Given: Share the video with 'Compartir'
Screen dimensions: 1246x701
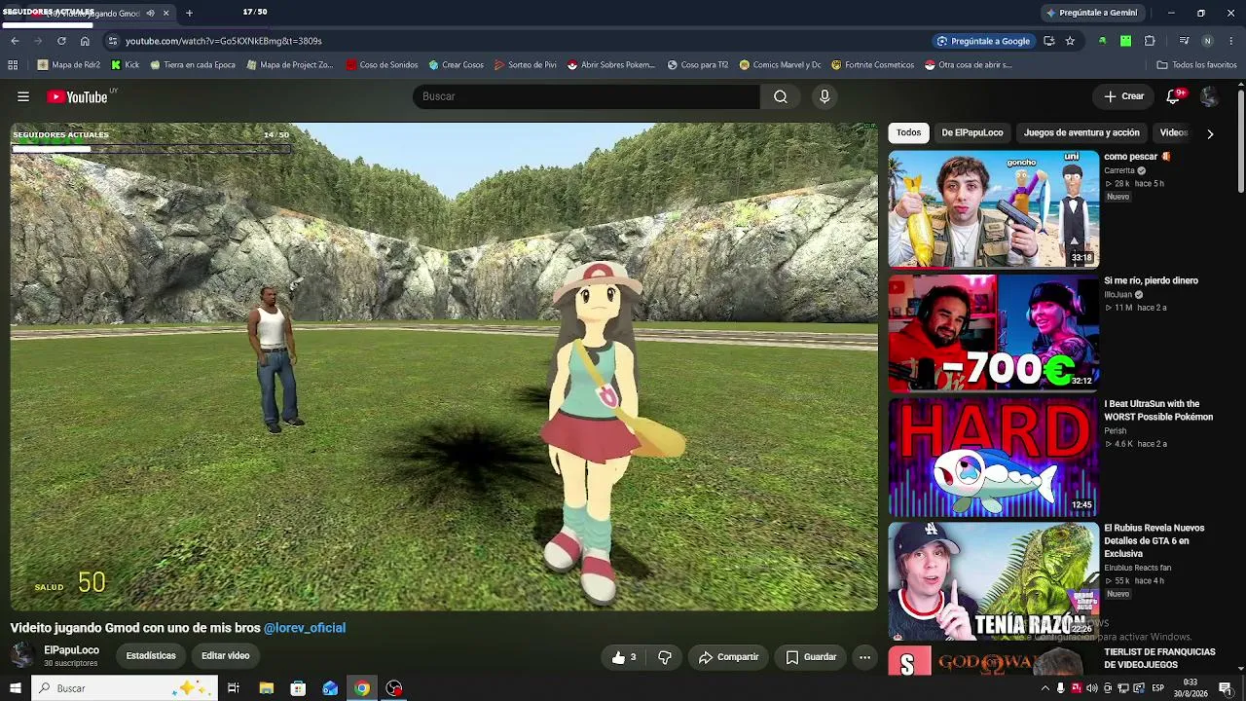Looking at the screenshot, I should [728, 657].
